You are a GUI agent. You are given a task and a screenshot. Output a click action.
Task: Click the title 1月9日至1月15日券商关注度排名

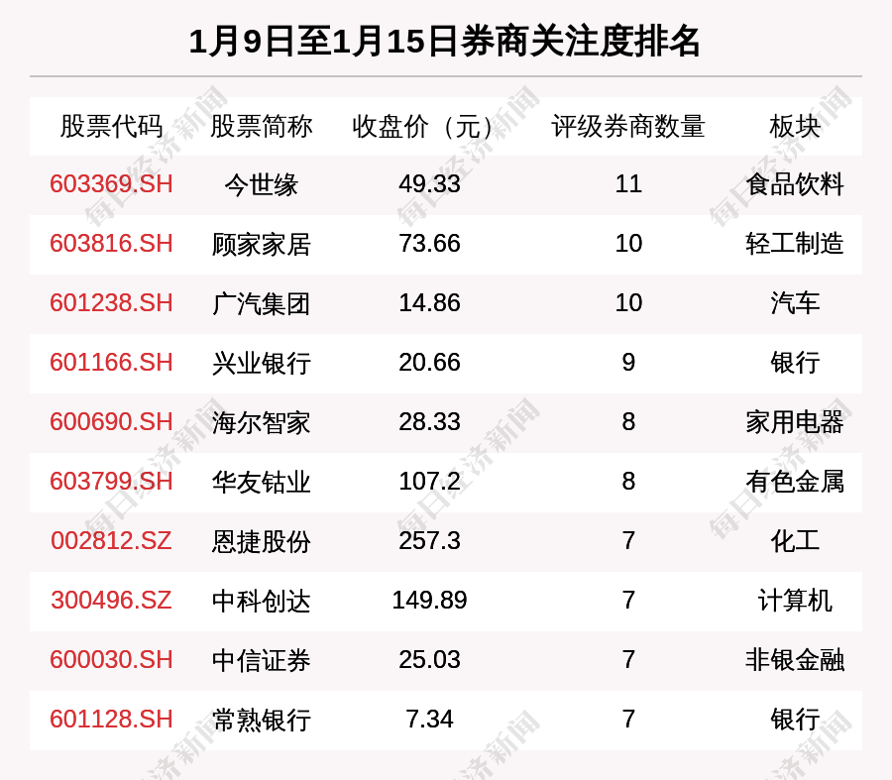point(444,42)
